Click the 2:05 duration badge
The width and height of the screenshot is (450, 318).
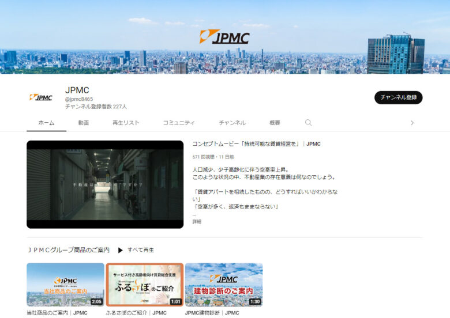click(x=97, y=301)
